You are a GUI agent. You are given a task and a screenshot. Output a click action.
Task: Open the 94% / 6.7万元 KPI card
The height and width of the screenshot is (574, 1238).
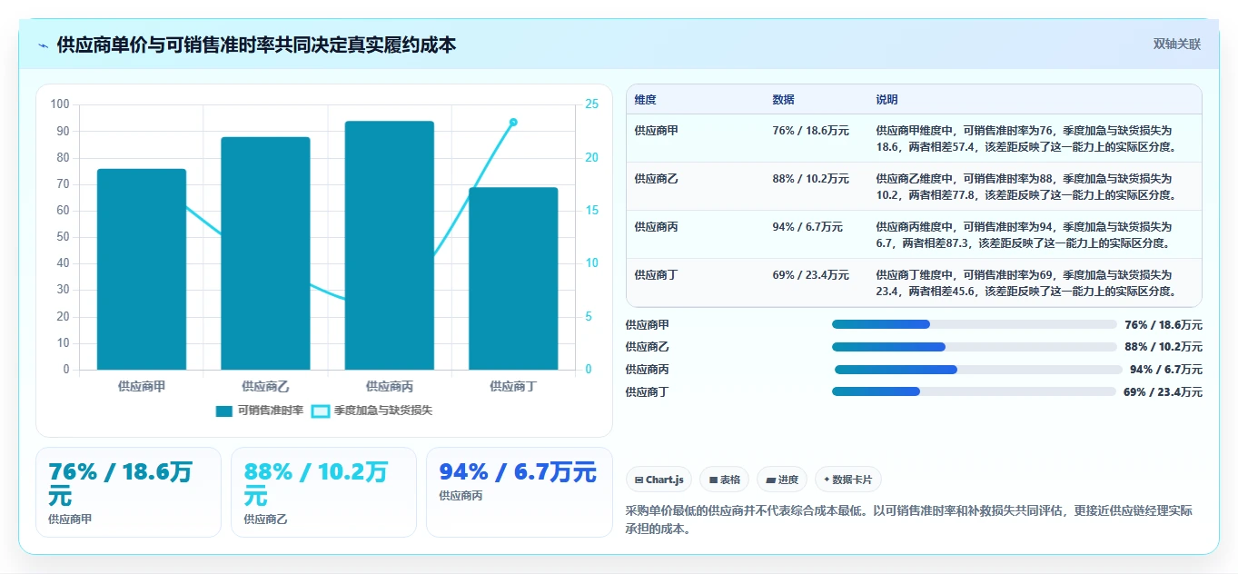[x=520, y=492]
